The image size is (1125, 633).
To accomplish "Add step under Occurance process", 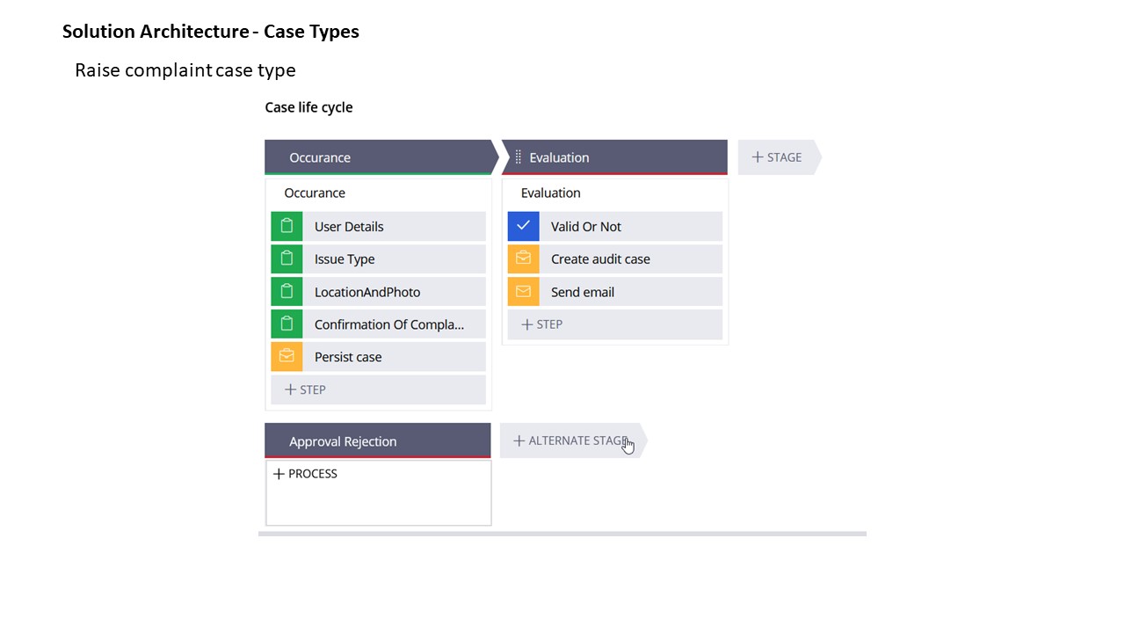I will pos(306,389).
